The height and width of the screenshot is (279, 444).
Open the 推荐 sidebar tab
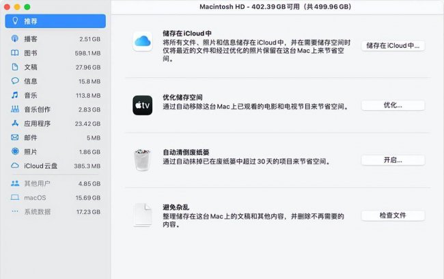(x=55, y=21)
